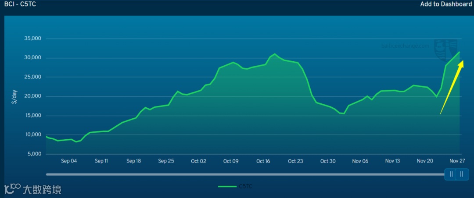Click the 30,000 y-axis label
This screenshot has width=474, height=198.
[32, 58]
